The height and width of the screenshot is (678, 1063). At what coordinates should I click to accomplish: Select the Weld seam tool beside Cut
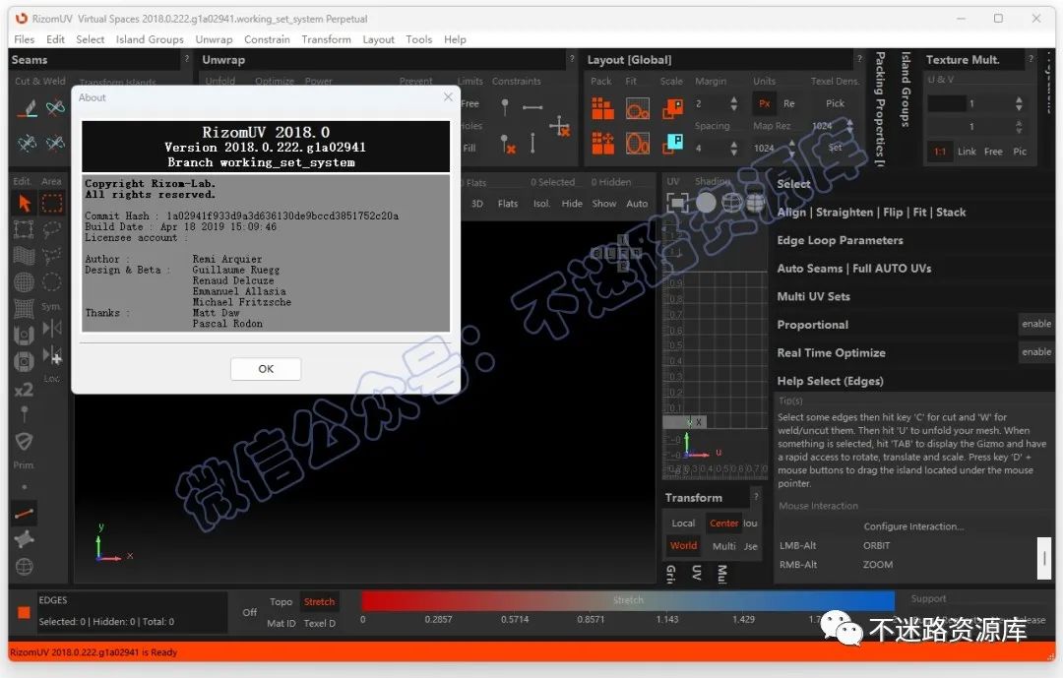pos(55,108)
